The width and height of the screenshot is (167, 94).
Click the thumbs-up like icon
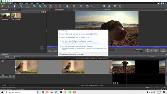158,3
